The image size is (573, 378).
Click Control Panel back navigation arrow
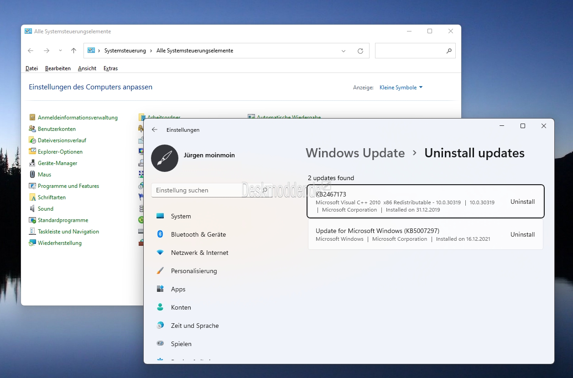(x=31, y=51)
